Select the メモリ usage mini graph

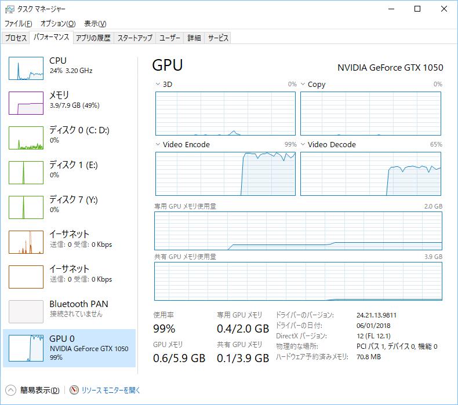click(x=26, y=103)
